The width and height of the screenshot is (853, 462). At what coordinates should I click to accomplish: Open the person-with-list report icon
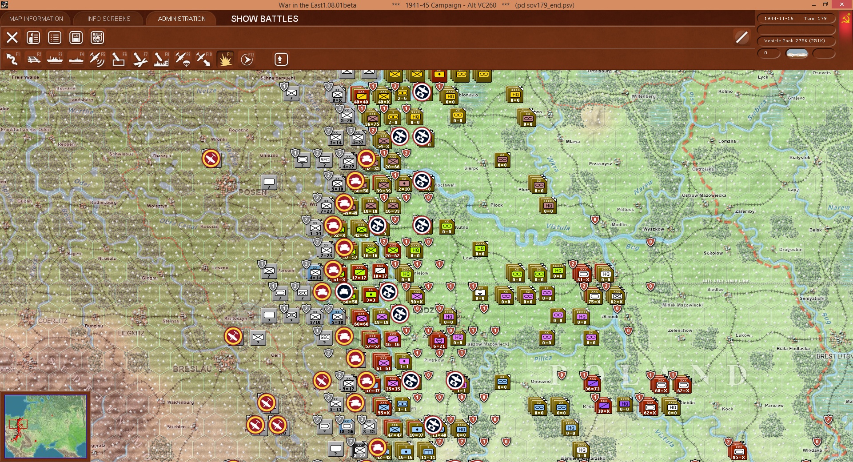(x=33, y=37)
